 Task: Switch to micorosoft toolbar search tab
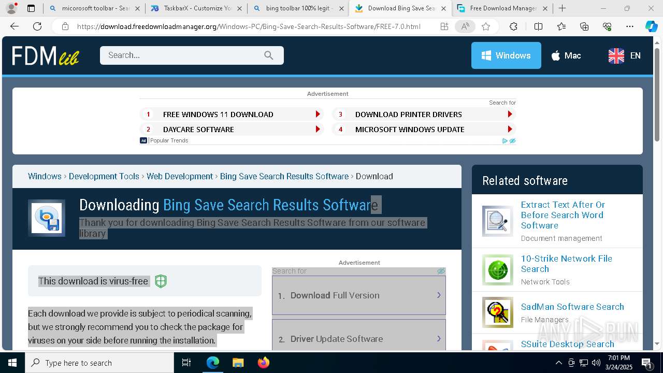[95, 8]
